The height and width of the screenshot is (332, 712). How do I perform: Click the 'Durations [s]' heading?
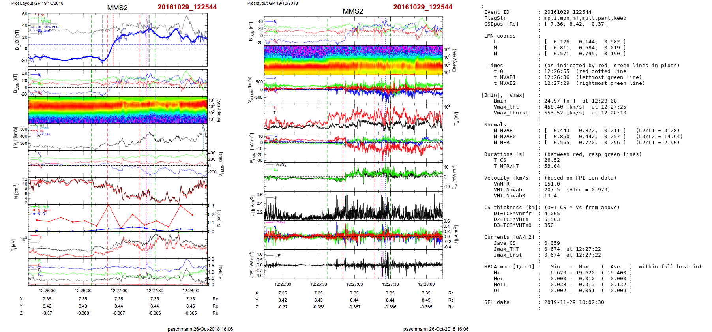[x=504, y=154]
